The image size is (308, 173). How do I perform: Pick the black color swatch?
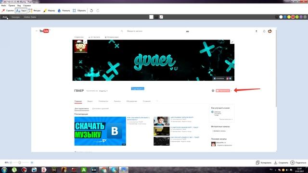(x=277, y=17)
